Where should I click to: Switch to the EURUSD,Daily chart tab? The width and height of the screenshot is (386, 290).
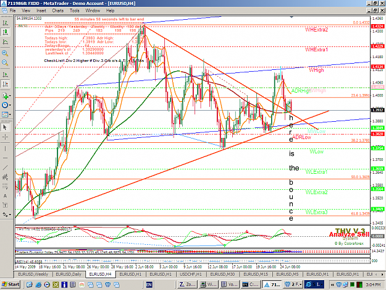click(69, 274)
